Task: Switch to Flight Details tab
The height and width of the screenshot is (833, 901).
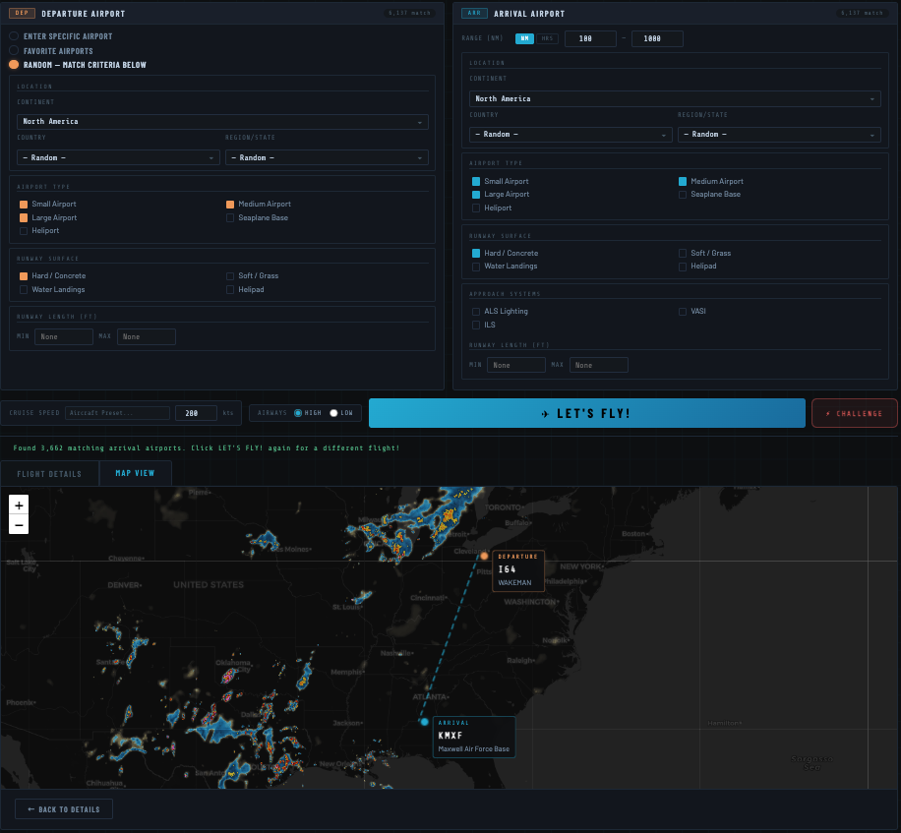Action: click(x=49, y=474)
